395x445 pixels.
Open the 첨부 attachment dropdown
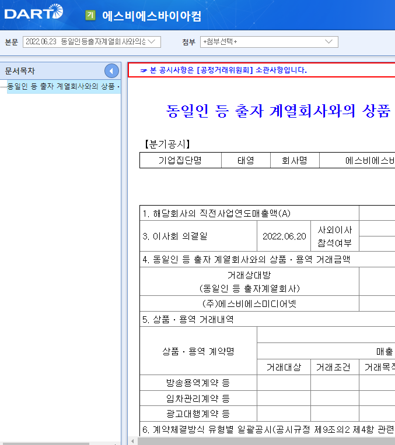(268, 41)
